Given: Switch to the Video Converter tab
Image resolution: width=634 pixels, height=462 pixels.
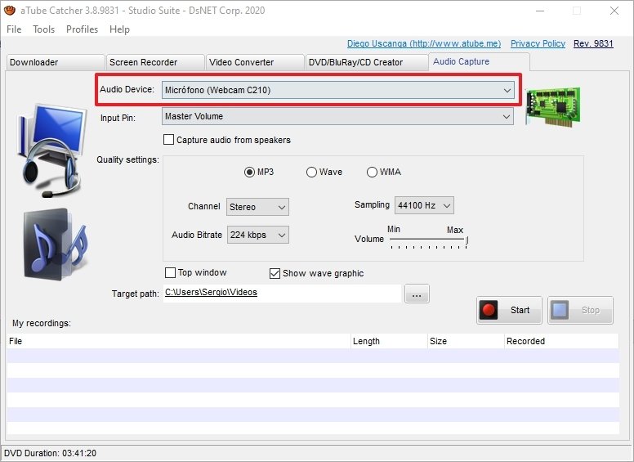Looking at the screenshot, I should pyautogui.click(x=255, y=62).
